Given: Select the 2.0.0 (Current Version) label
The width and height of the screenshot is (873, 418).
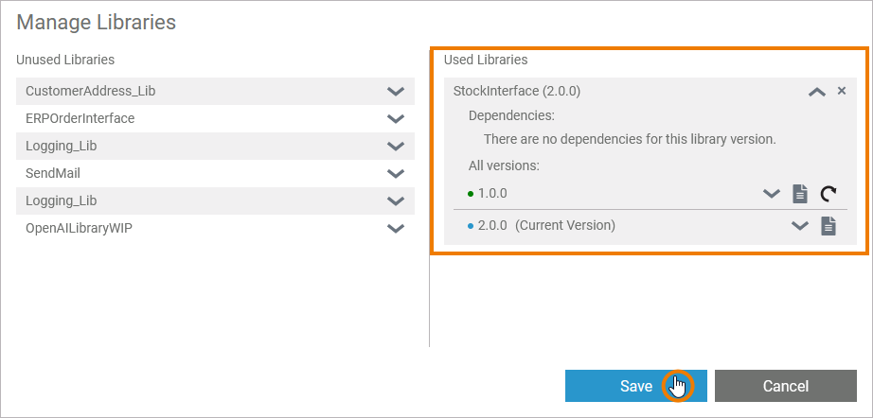Looking at the screenshot, I should click(546, 226).
